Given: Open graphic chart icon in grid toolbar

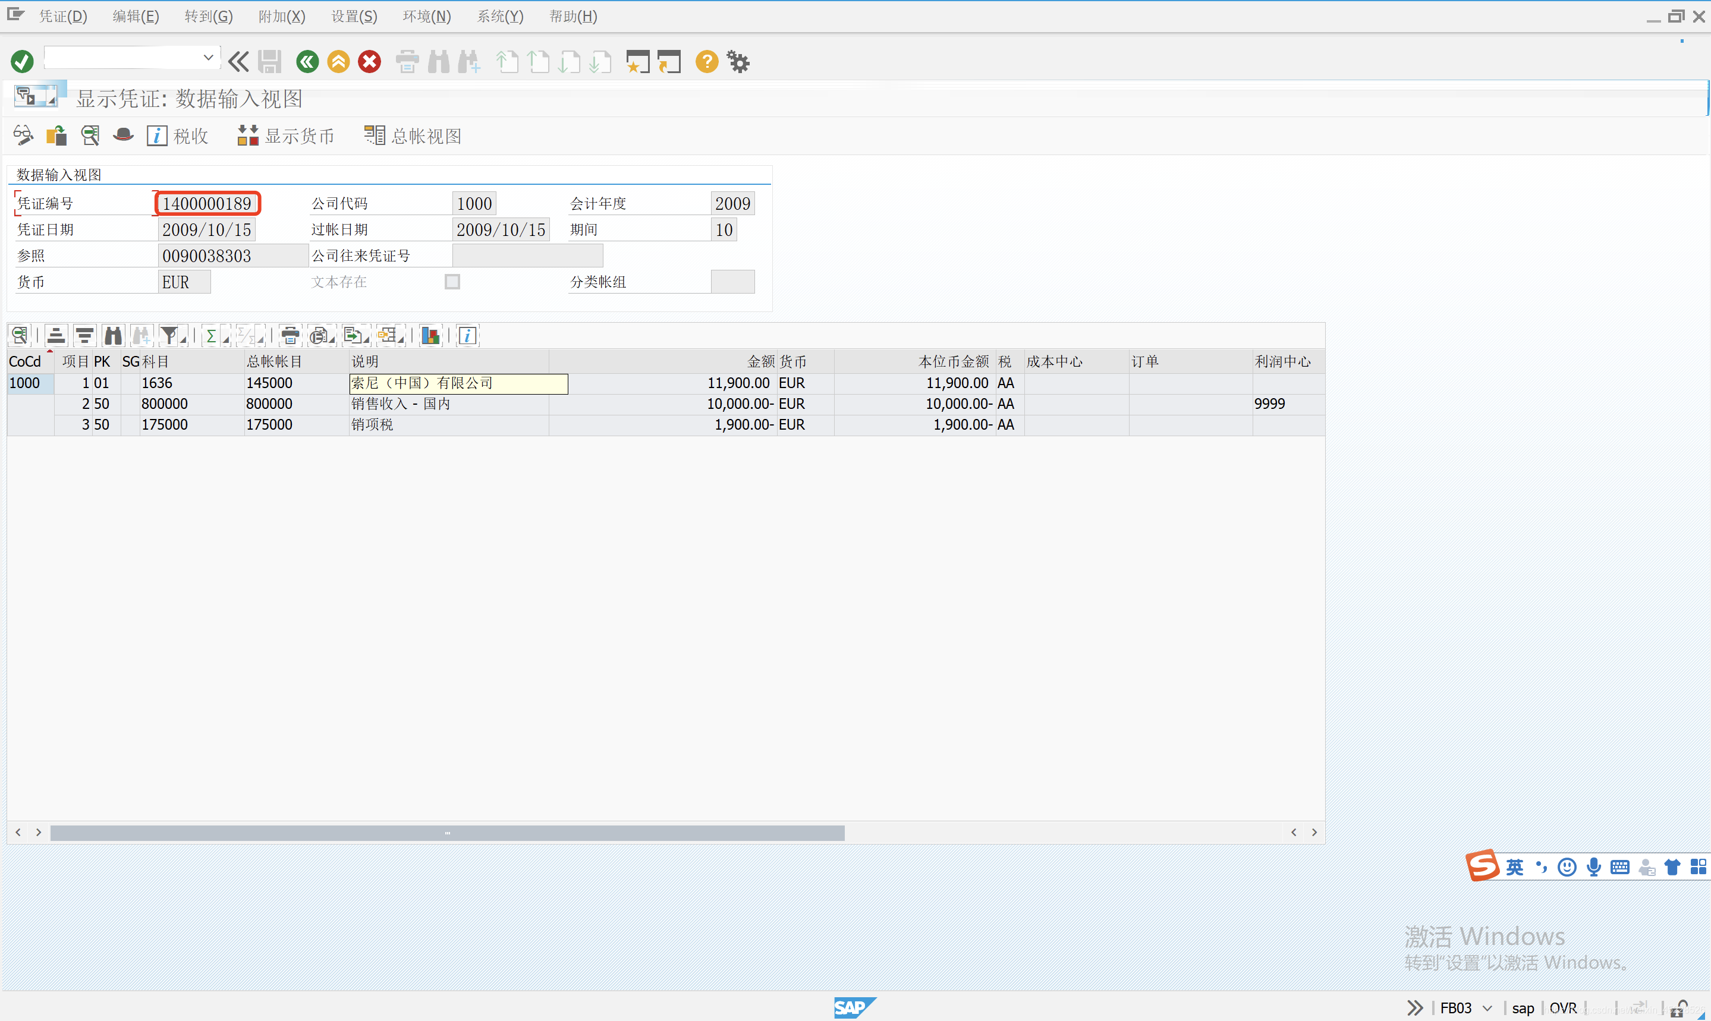Looking at the screenshot, I should point(430,336).
